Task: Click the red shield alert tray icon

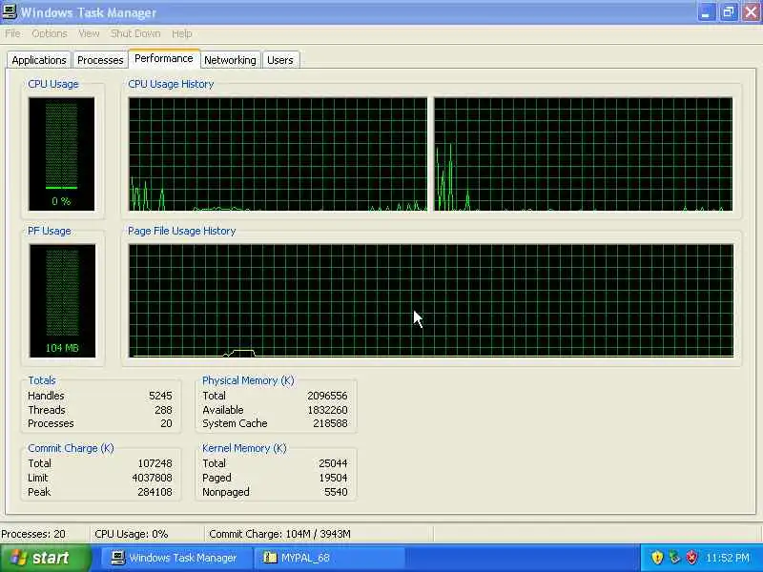Action: tap(691, 558)
